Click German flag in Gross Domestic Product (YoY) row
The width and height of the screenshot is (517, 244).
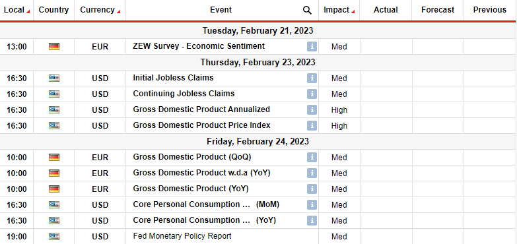[x=54, y=189]
